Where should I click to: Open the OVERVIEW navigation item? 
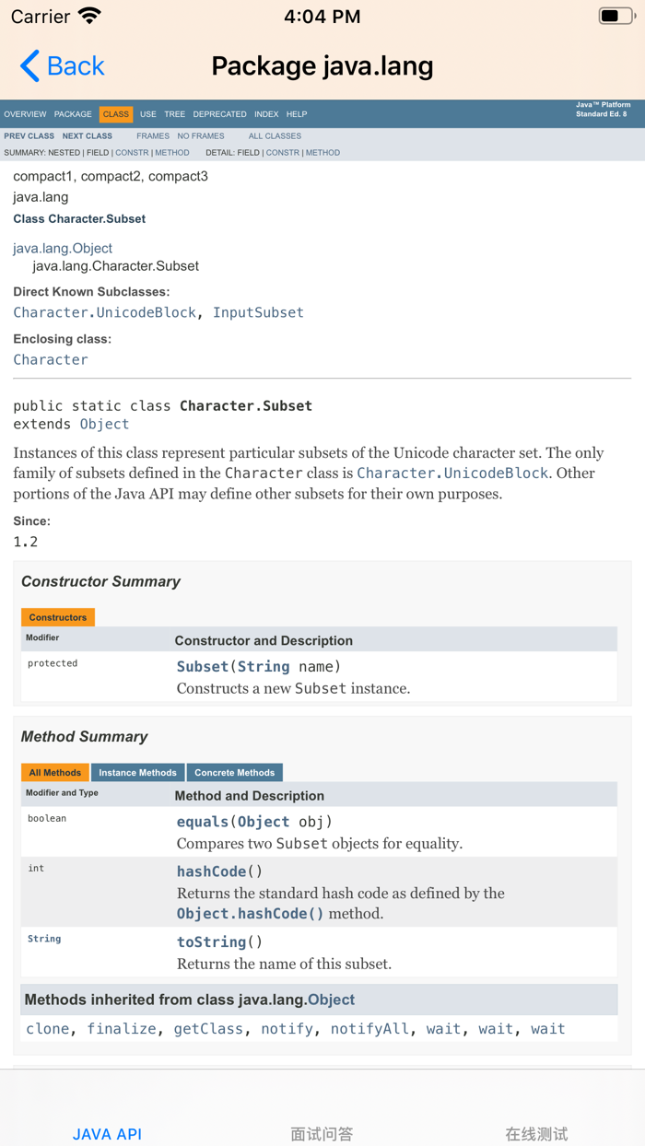click(25, 114)
